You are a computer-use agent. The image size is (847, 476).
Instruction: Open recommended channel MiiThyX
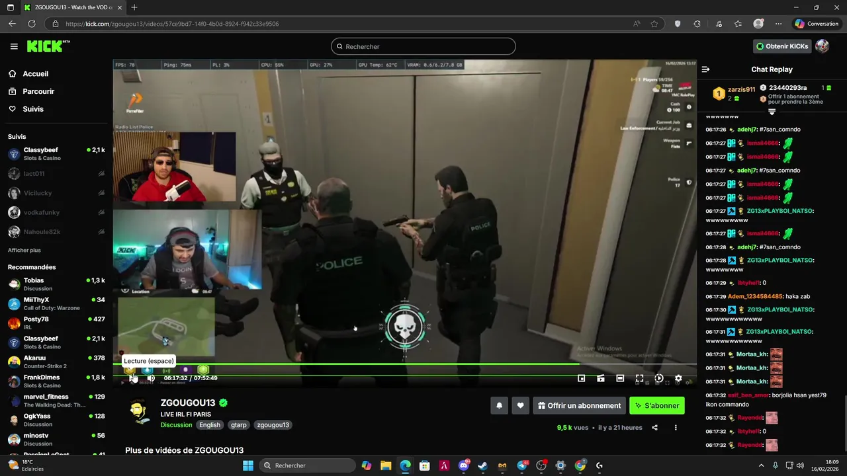pyautogui.click(x=56, y=303)
